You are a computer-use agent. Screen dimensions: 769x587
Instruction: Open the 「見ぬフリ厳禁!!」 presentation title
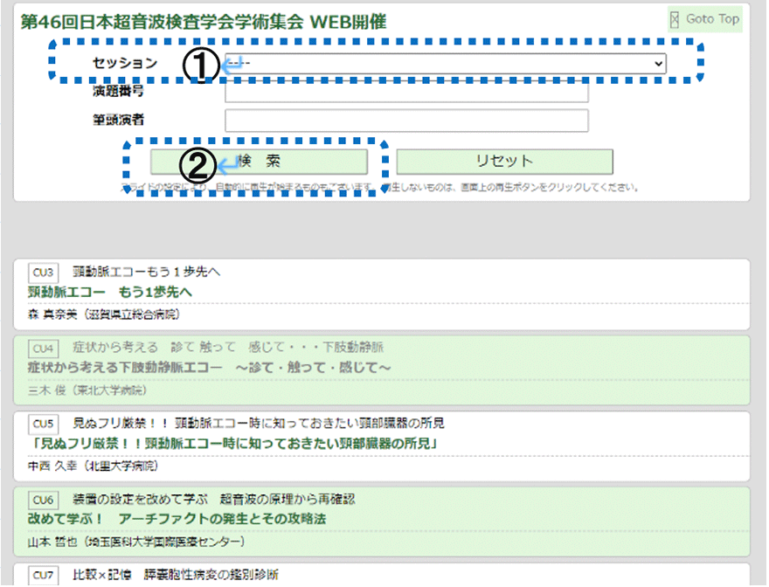pyautogui.click(x=232, y=444)
